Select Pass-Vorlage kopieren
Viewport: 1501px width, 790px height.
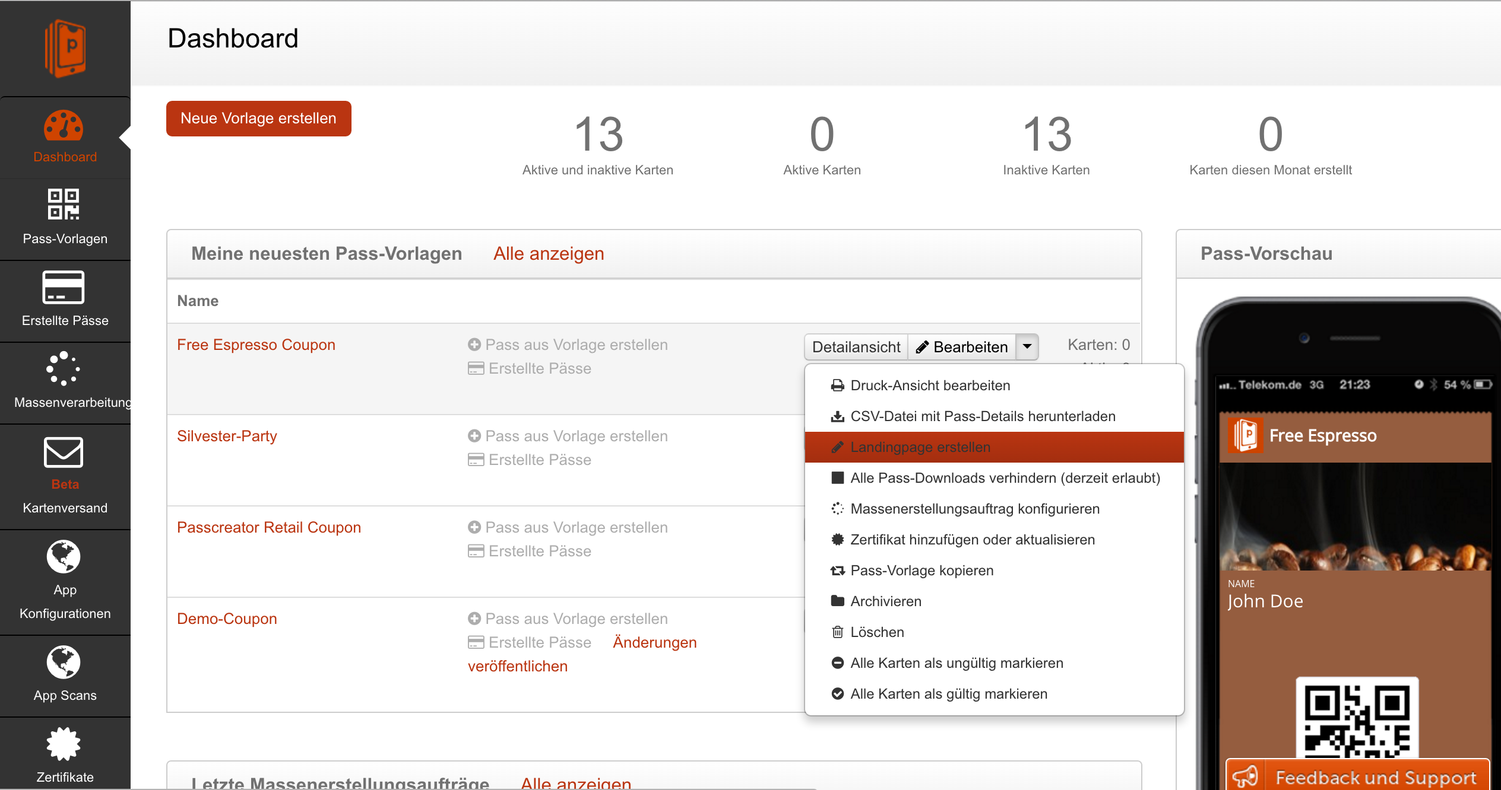(x=995, y=571)
